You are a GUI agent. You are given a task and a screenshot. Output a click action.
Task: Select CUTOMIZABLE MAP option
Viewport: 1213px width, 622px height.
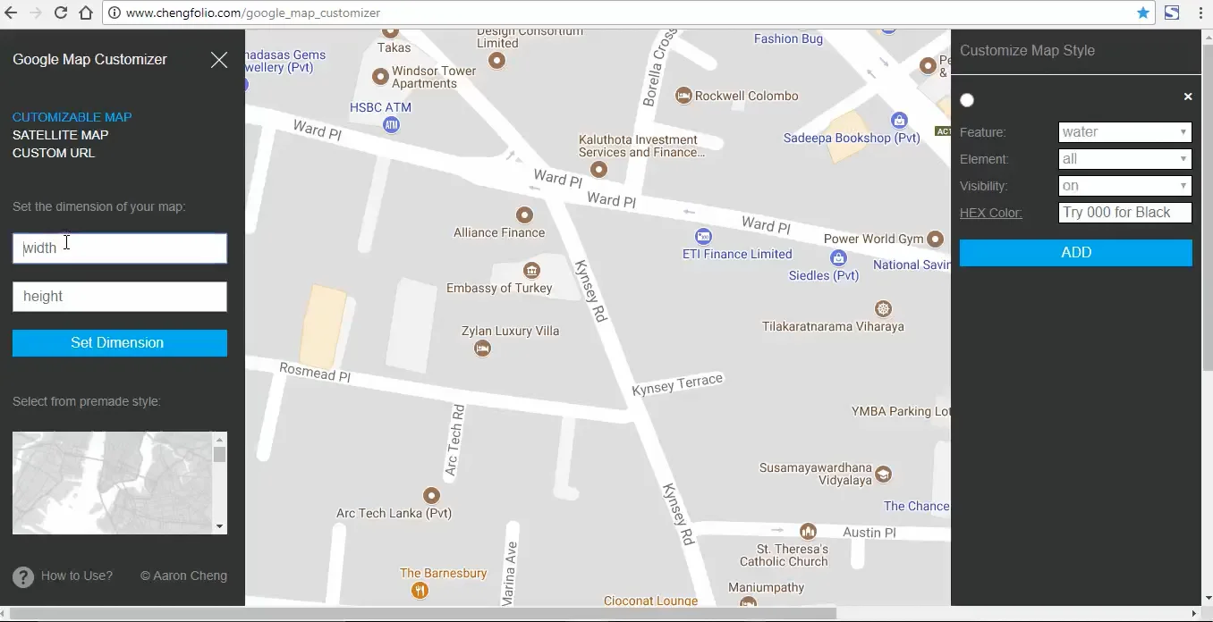72,117
